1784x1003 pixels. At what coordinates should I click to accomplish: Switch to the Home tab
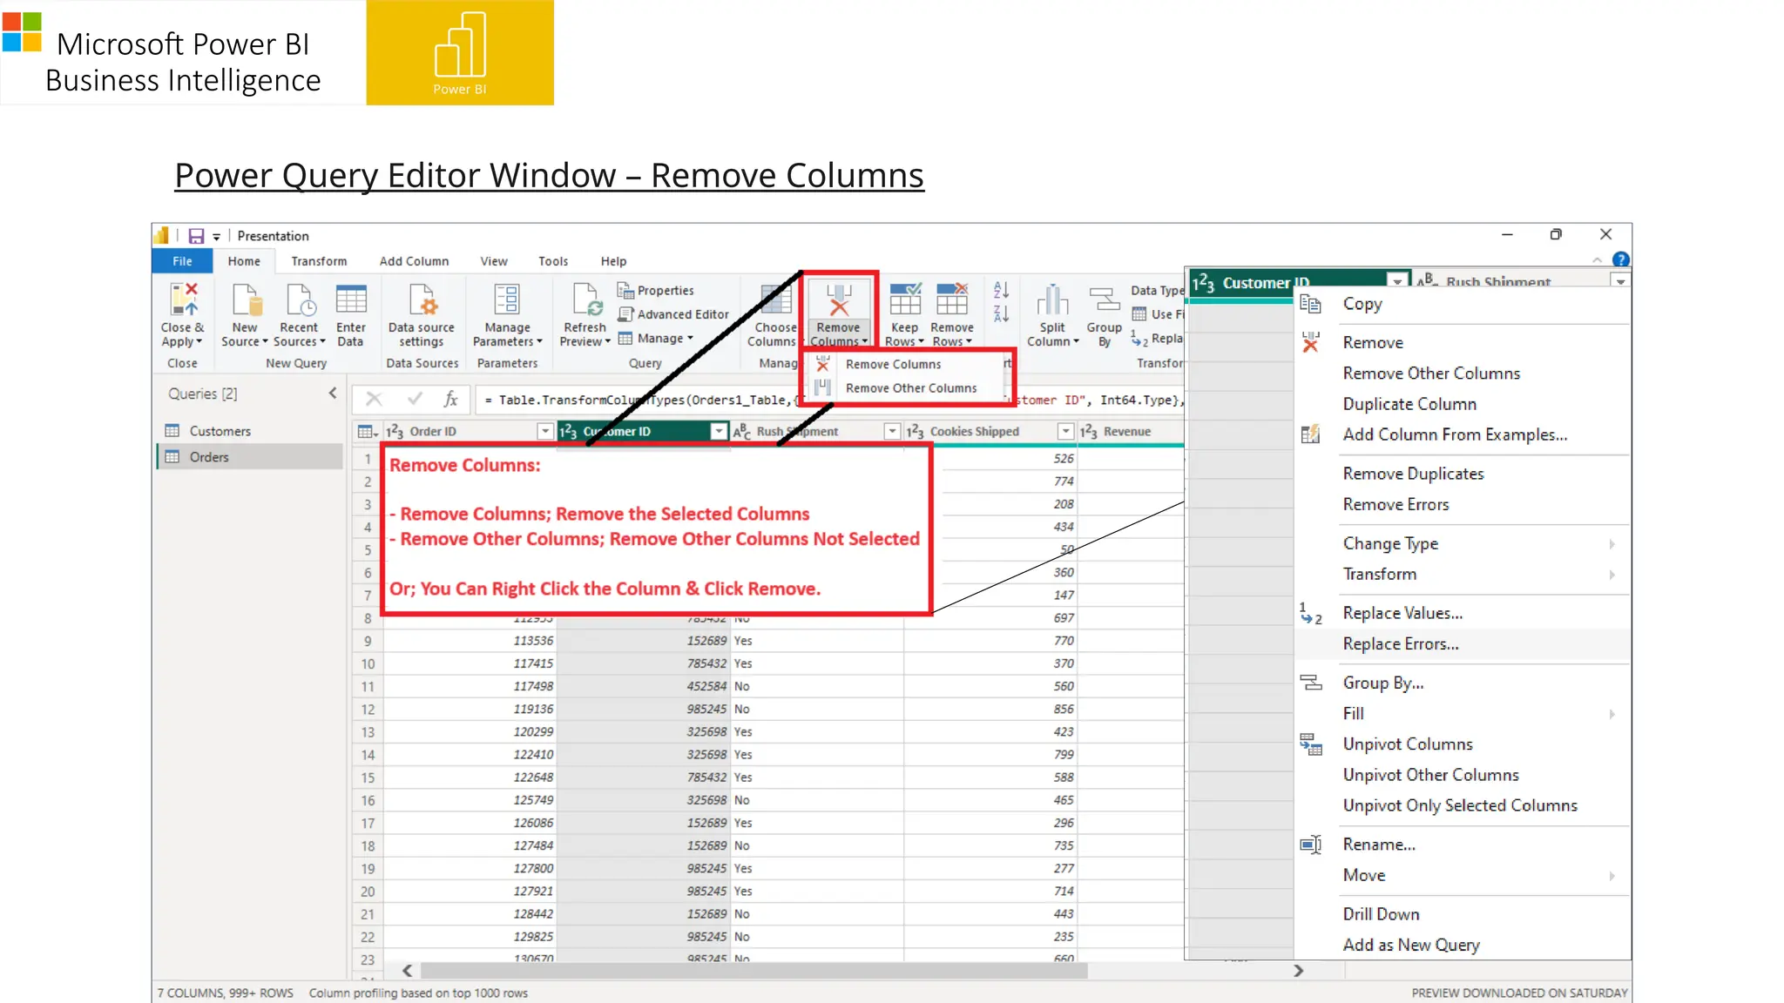[x=244, y=261]
